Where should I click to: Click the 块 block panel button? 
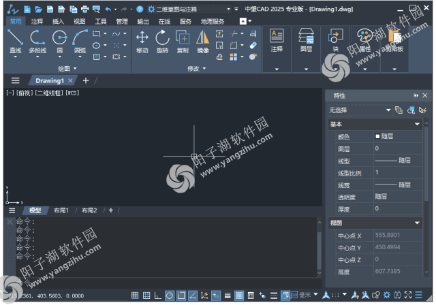[336, 40]
